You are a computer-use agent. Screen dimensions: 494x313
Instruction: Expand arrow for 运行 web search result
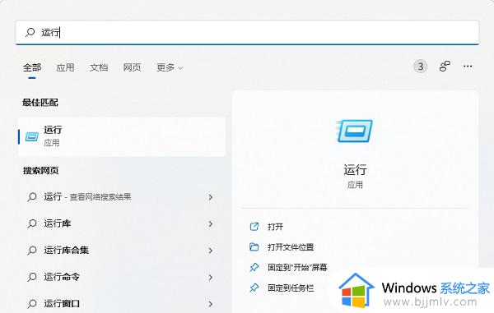(x=211, y=197)
